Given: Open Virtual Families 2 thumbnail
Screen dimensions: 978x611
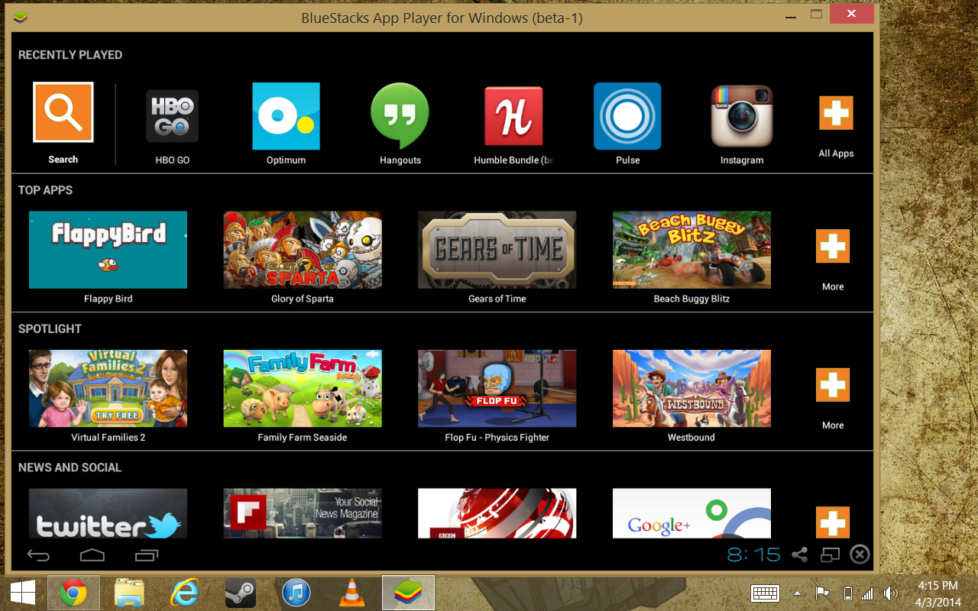Looking at the screenshot, I should pyautogui.click(x=108, y=389).
